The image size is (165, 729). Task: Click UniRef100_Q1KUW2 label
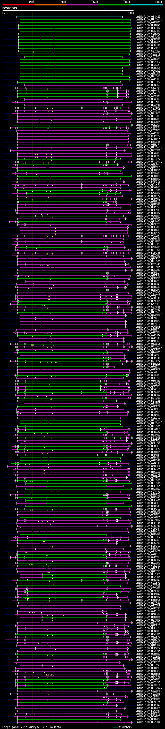click(148, 645)
